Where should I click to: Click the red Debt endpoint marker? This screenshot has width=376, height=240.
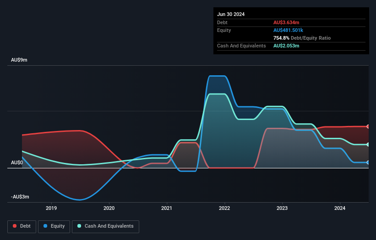368,126
